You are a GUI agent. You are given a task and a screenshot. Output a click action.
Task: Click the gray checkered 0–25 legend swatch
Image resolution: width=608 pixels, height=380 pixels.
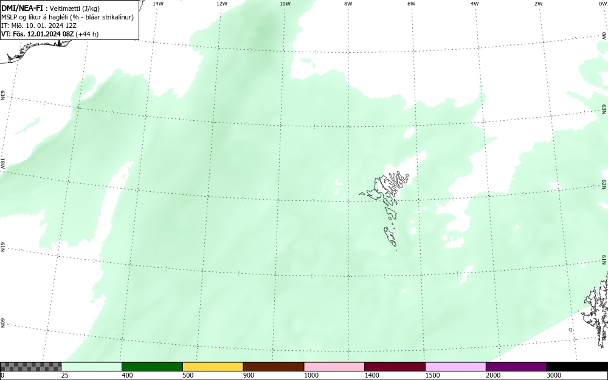(x=30, y=367)
